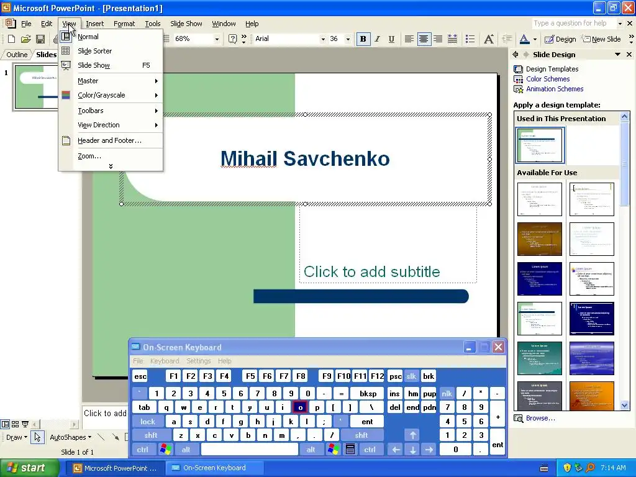Select Arrow drawing tool
Screen dimensions: 636x477
coord(116,437)
